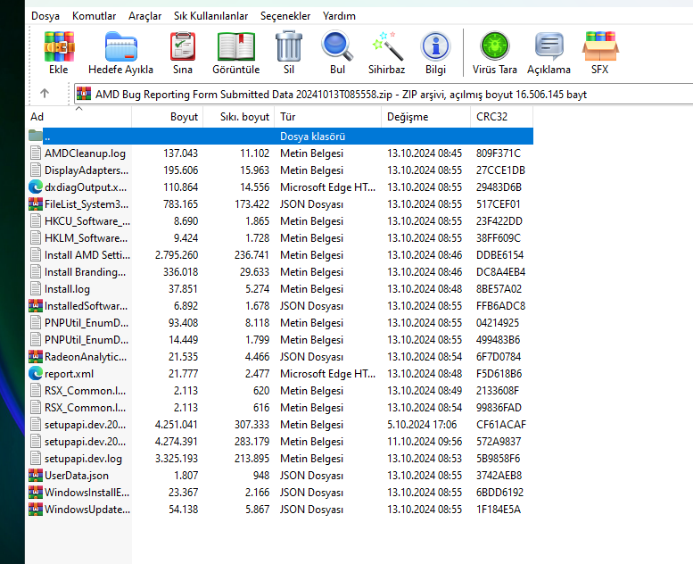Viewport: 693px width, 564px height.
Task: Select Install AMD Setti file name
Action: [x=87, y=255]
